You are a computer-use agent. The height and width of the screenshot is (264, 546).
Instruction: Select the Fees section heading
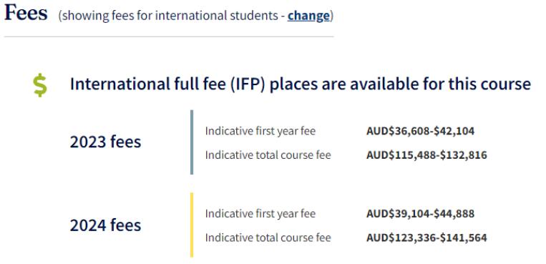pos(26,13)
